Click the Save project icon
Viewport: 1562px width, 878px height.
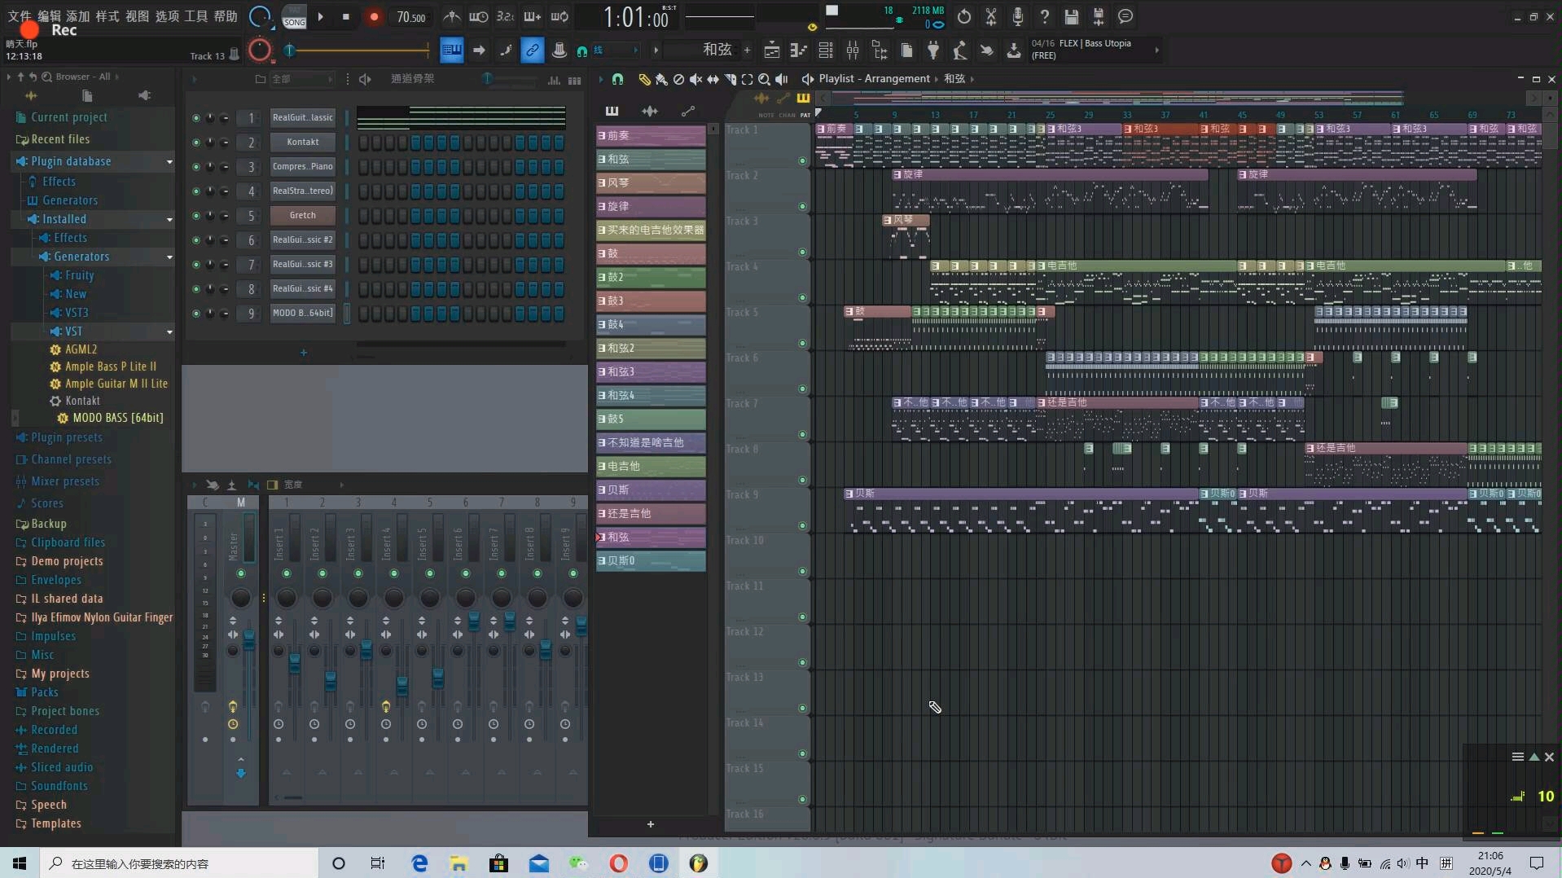pos(1072,16)
